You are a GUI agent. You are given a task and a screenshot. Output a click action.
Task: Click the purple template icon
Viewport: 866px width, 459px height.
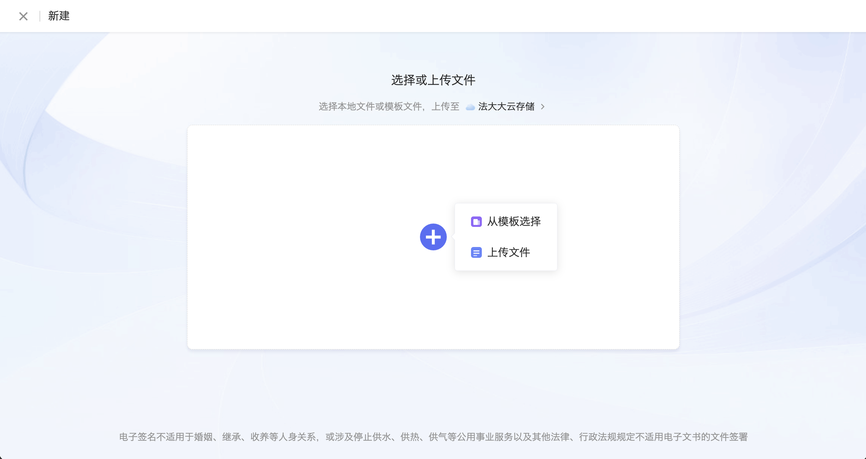click(x=476, y=222)
